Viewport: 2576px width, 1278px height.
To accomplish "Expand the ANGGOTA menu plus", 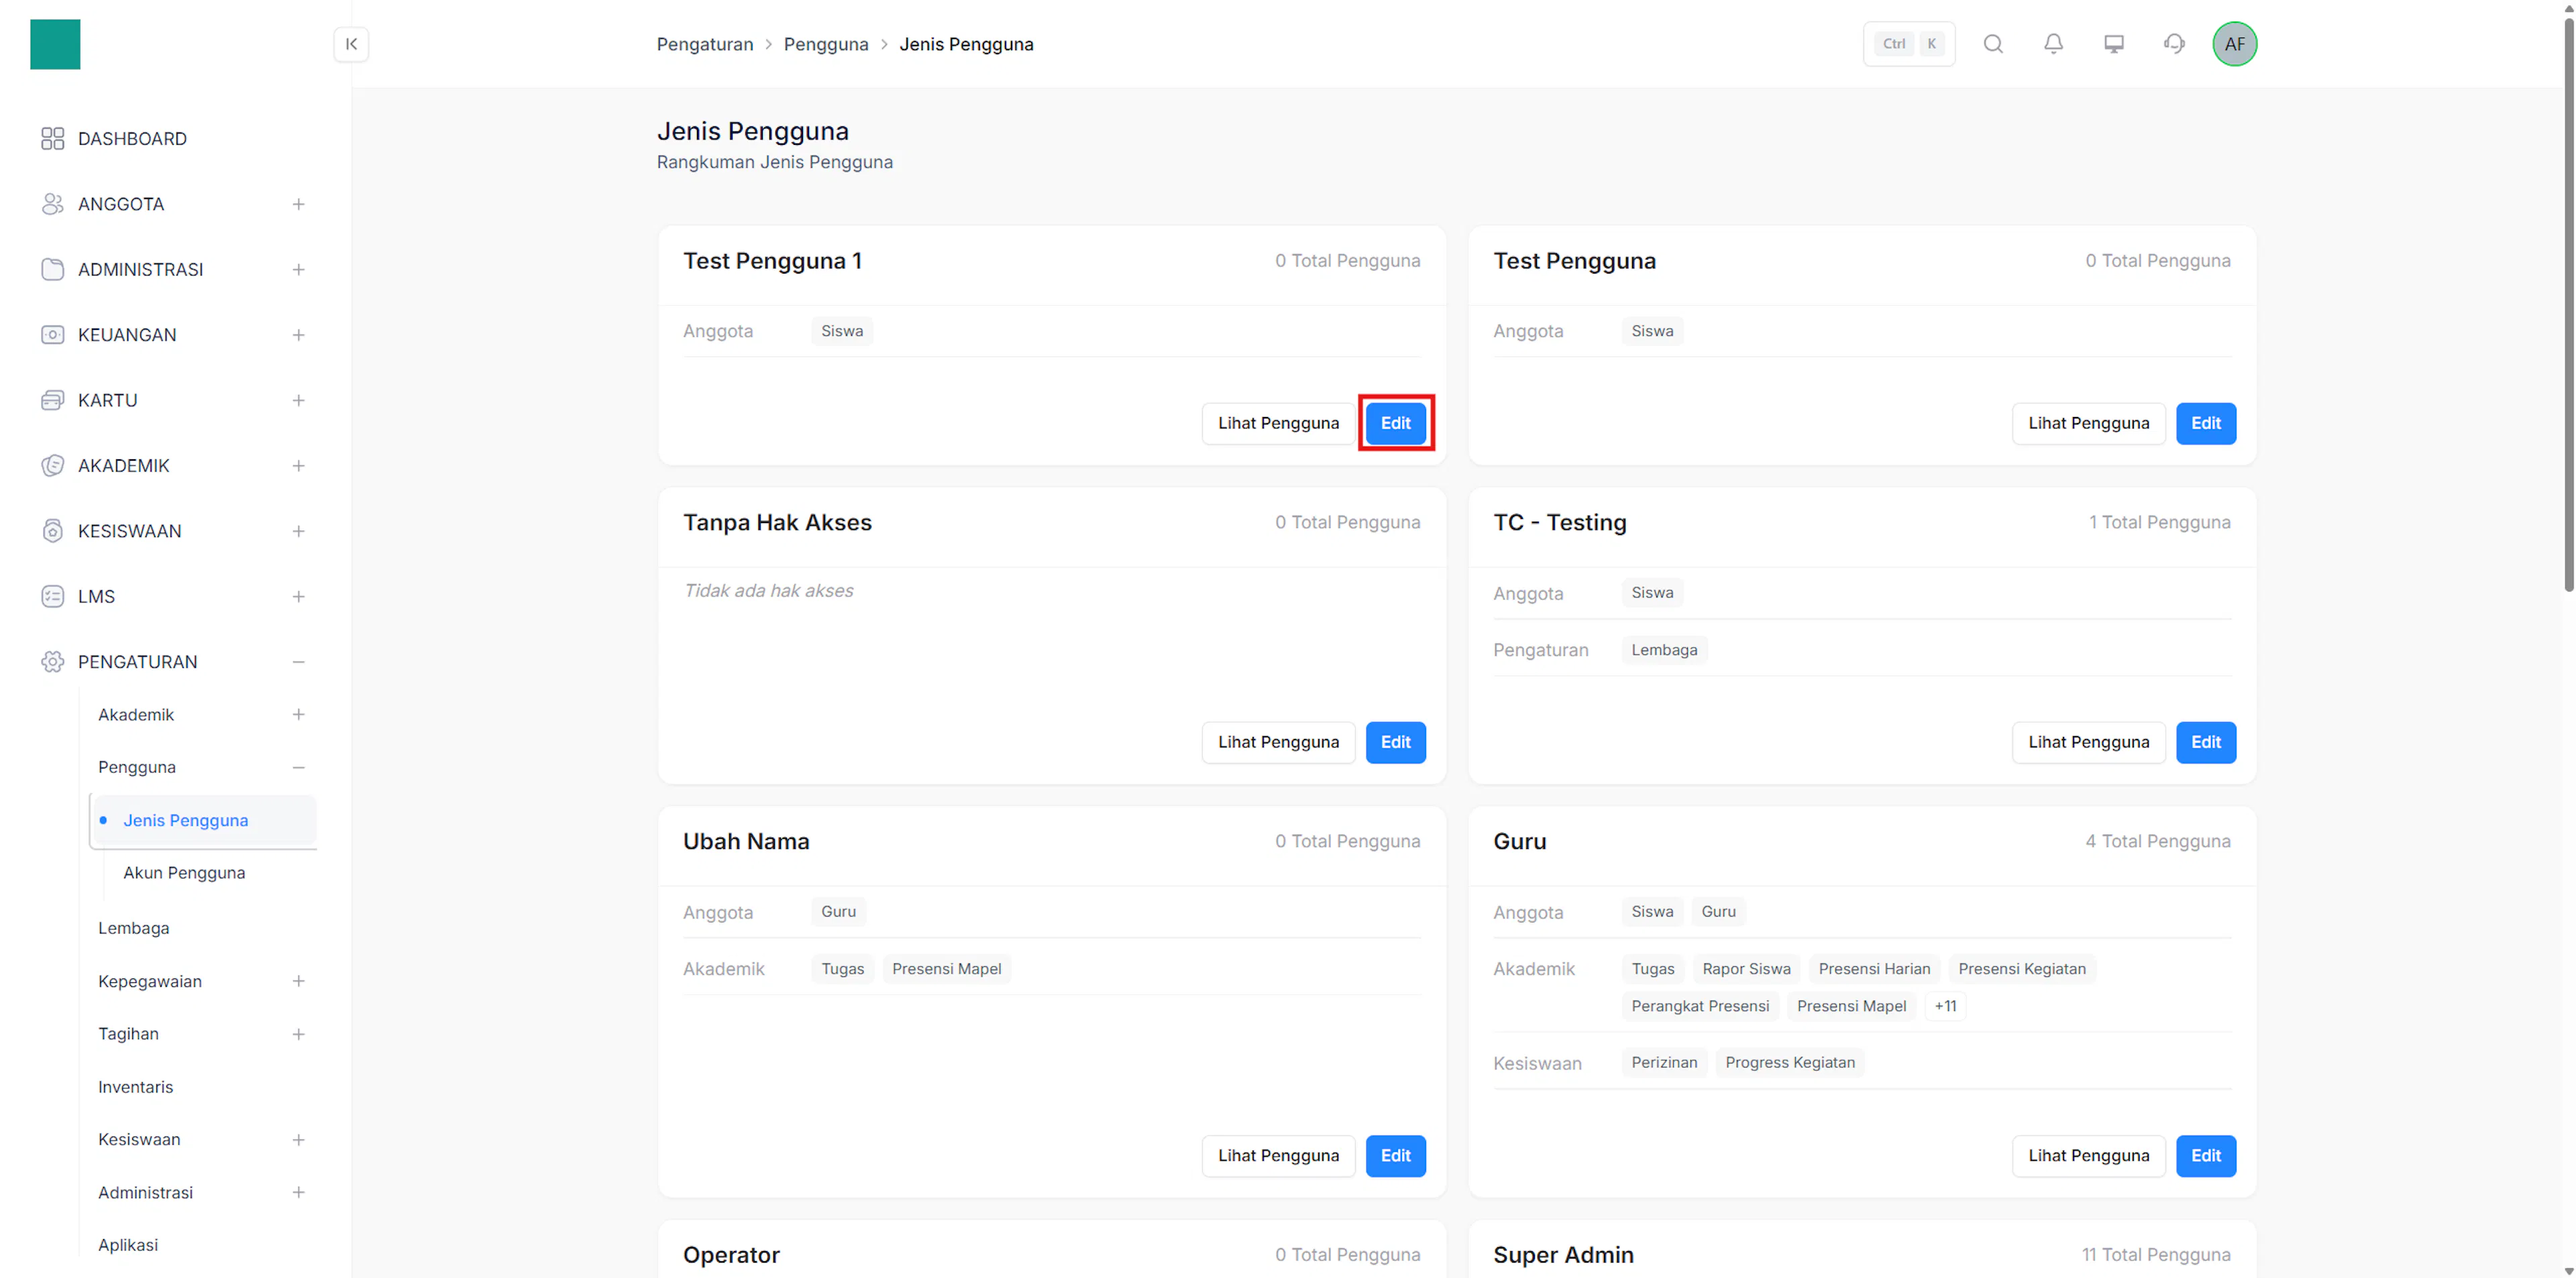I will [x=298, y=204].
